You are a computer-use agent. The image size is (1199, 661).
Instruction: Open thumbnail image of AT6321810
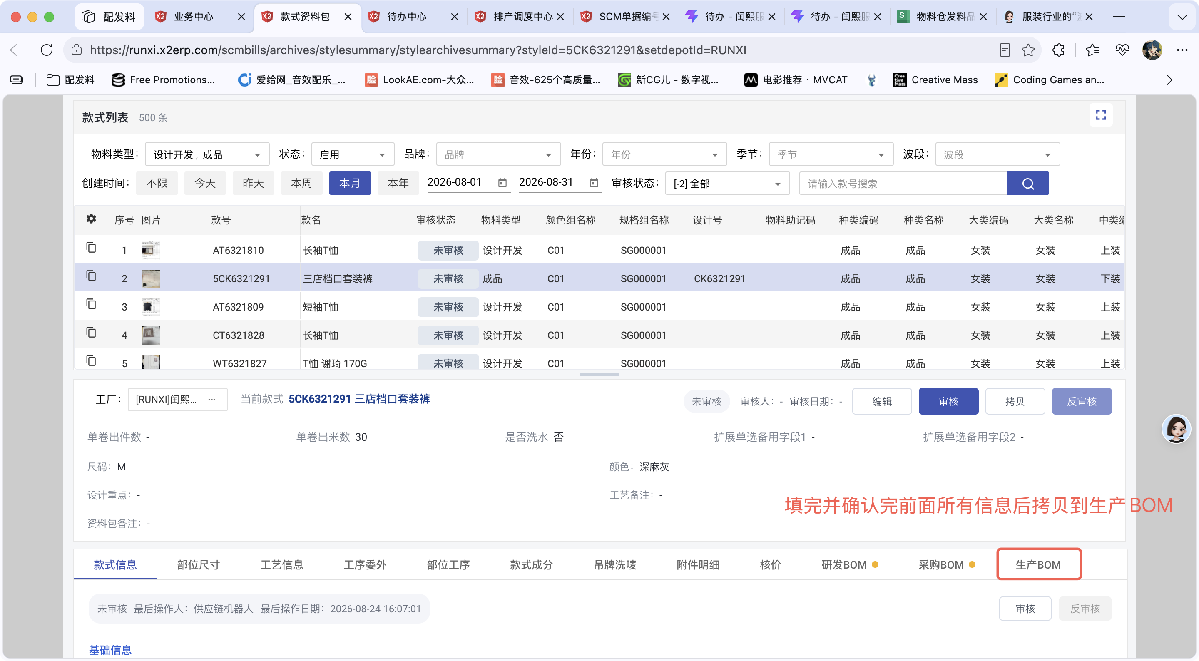[x=151, y=250]
